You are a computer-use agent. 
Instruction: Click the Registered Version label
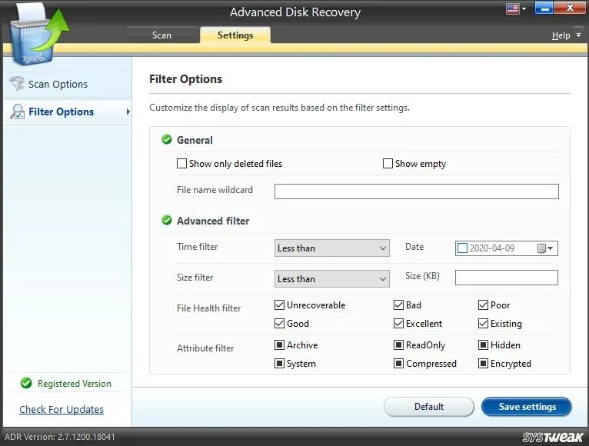tap(75, 384)
